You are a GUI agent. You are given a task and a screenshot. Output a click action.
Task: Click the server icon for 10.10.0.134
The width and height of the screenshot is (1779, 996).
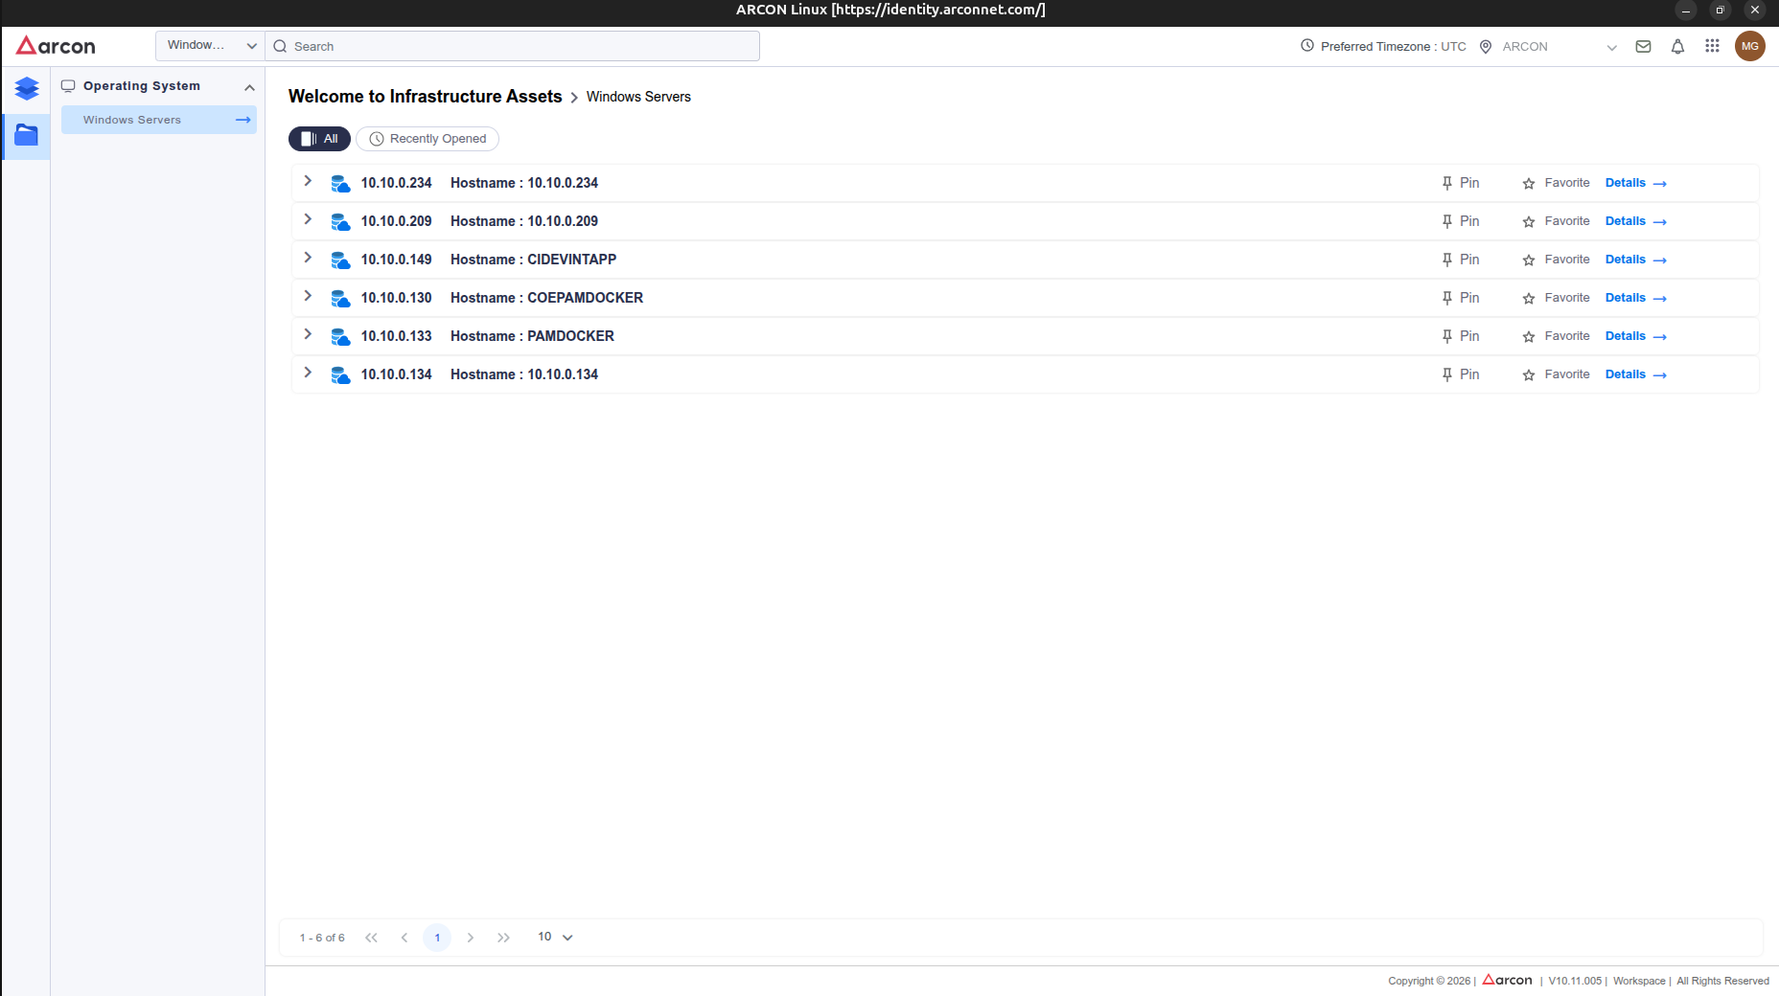point(340,374)
